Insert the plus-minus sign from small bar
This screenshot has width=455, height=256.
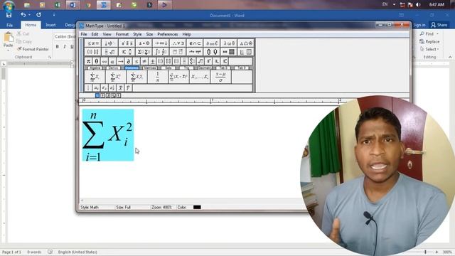pos(152,61)
